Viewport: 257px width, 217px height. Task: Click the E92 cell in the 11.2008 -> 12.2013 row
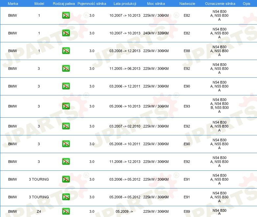(x=187, y=162)
